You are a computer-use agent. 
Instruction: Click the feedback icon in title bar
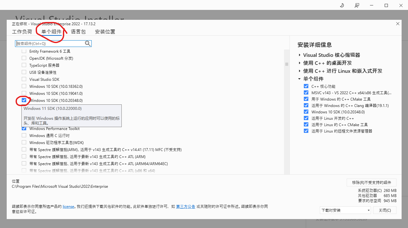(357, 5)
